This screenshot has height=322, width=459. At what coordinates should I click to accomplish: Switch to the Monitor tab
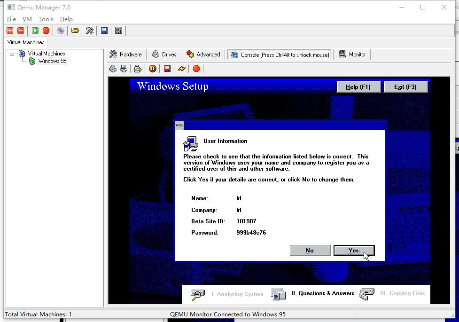pos(352,55)
